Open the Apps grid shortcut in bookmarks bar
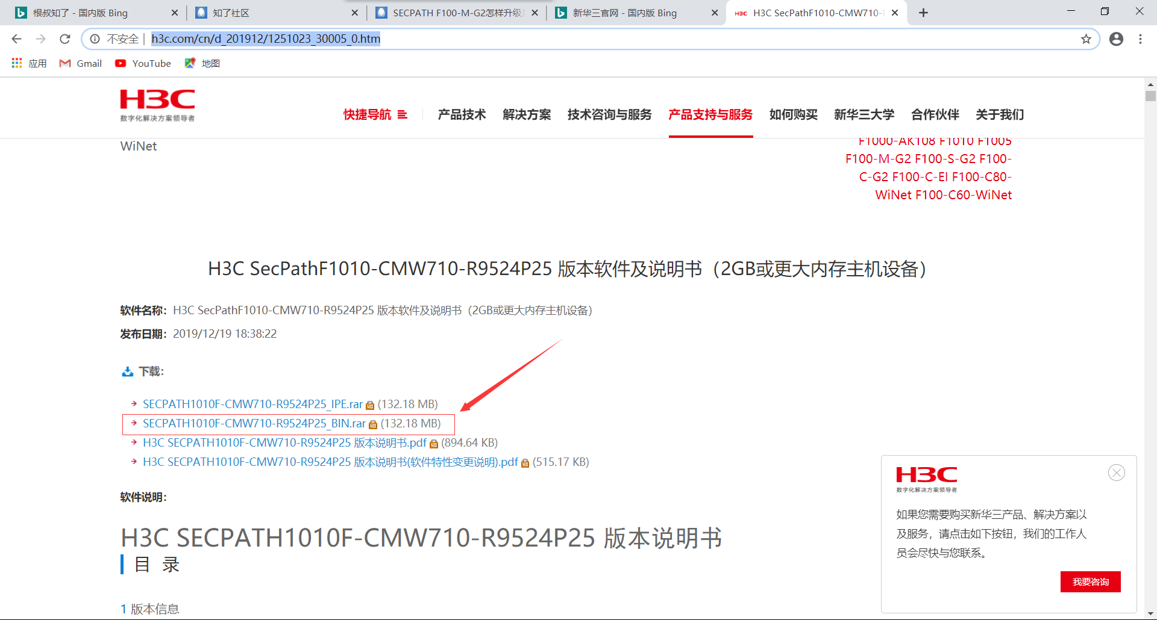Viewport: 1157px width, 620px height. (29, 63)
